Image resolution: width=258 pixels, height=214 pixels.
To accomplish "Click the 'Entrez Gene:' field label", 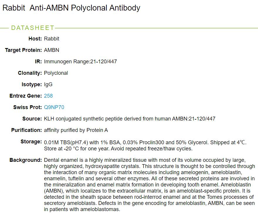I will point(26,96).
